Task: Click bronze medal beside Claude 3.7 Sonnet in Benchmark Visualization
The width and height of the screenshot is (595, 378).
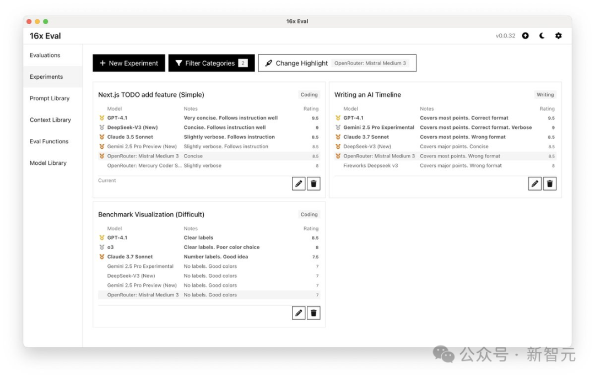Action: pos(102,257)
